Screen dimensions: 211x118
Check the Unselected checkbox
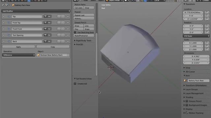(x=75, y=84)
